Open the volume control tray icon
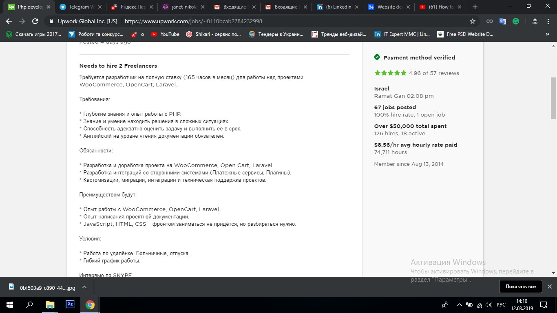 (489, 305)
